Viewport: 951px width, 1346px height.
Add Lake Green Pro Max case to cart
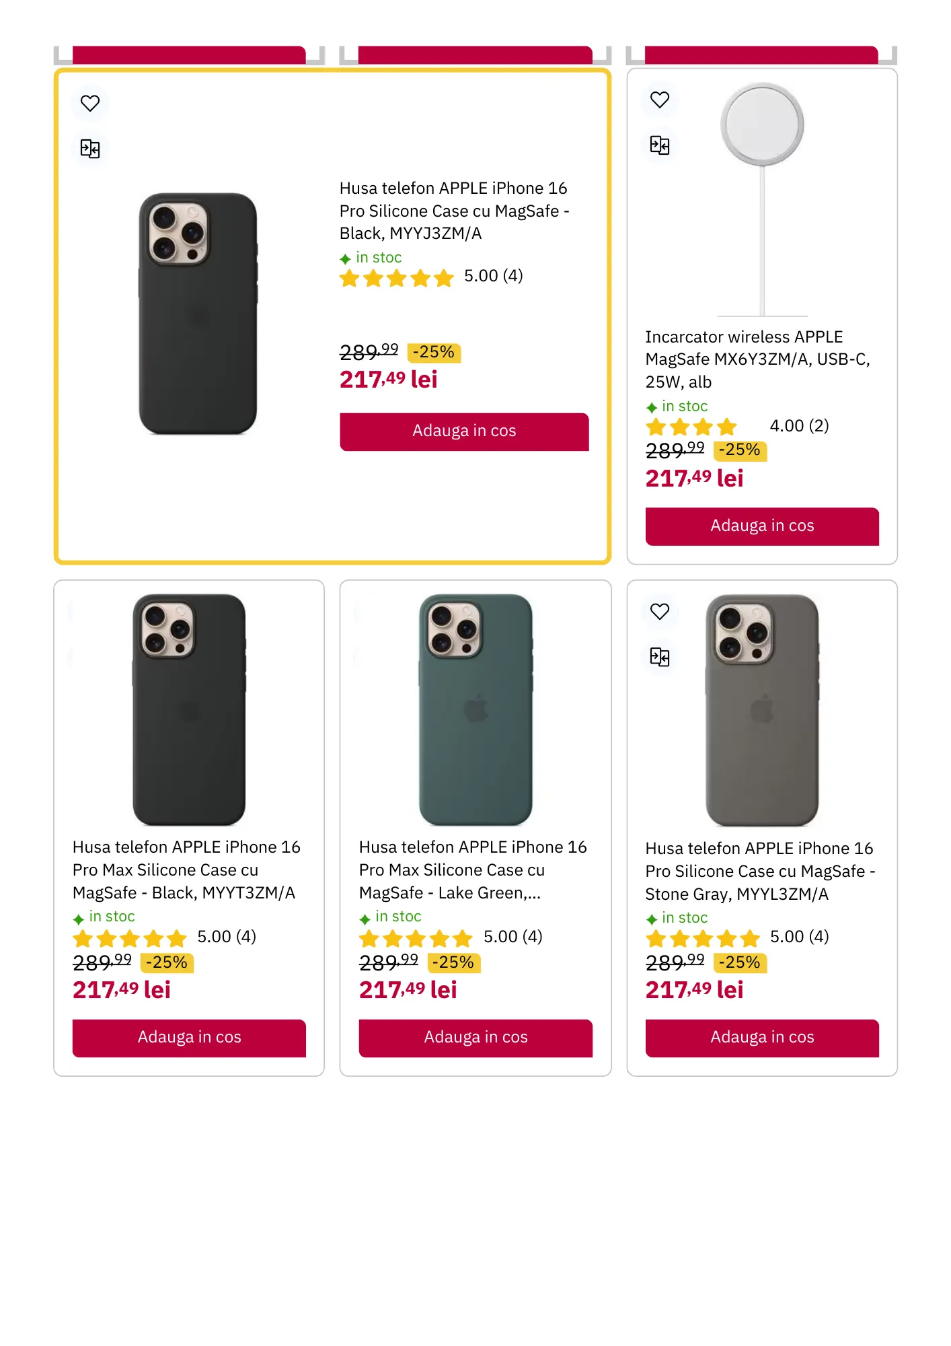(475, 1038)
